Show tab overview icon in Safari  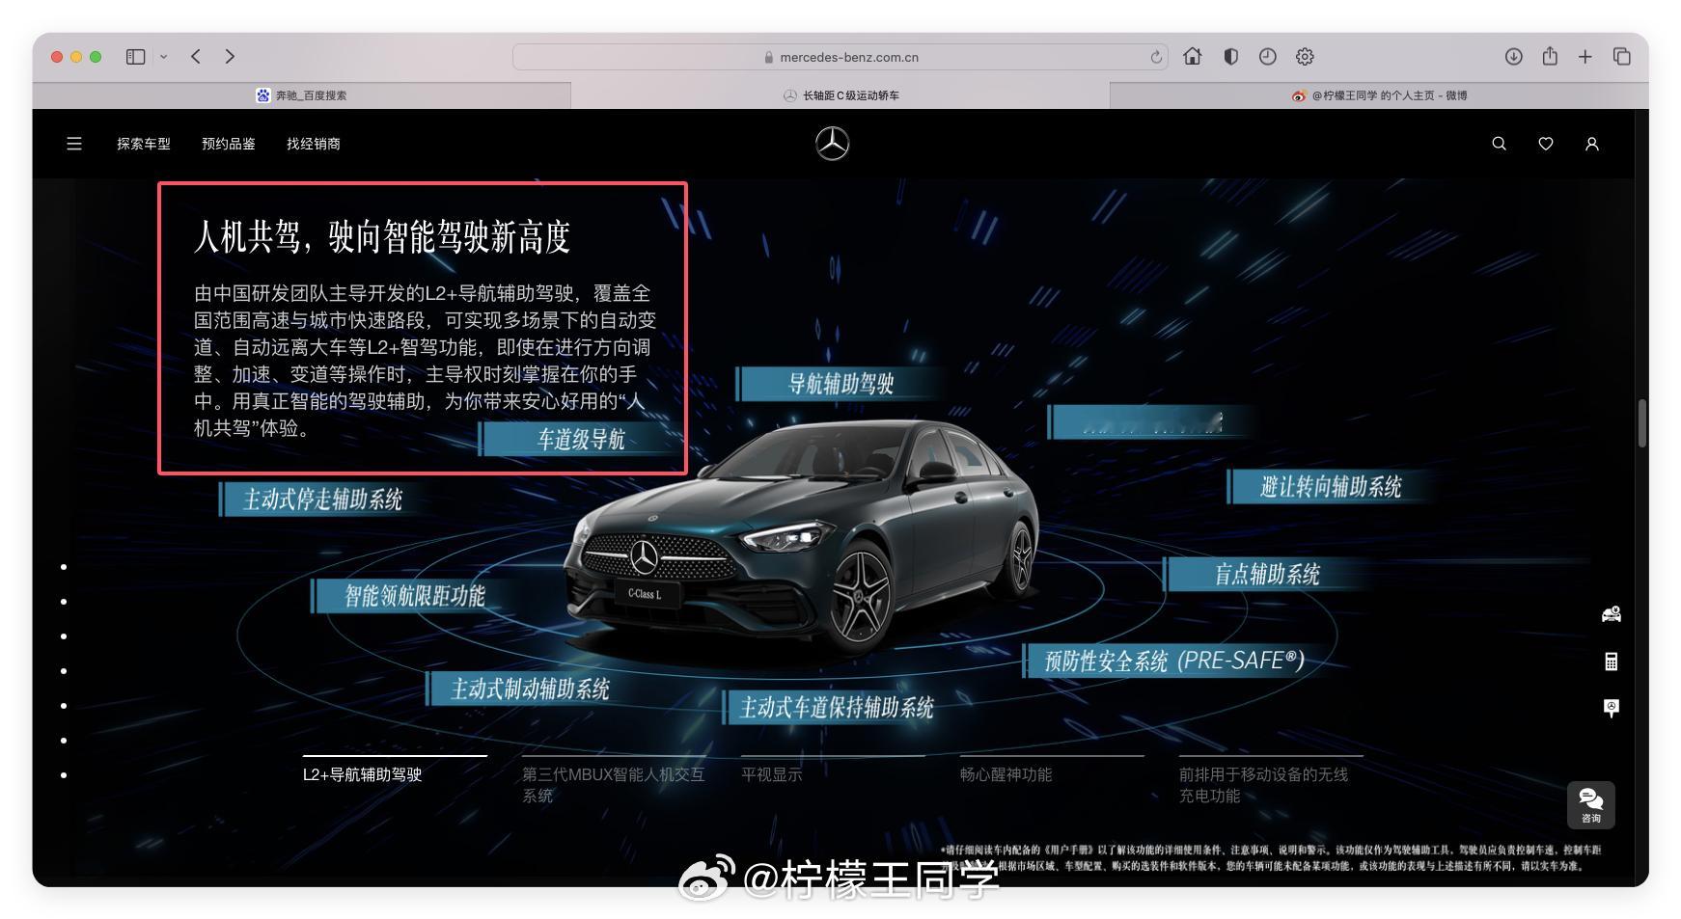(x=1622, y=57)
